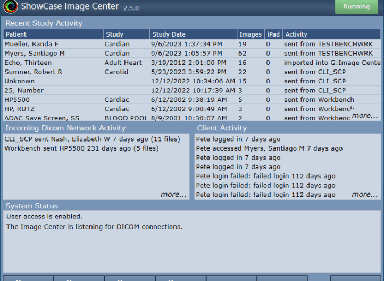Click study date 6/12/2002 9:38:19 AM

[x=189, y=100]
